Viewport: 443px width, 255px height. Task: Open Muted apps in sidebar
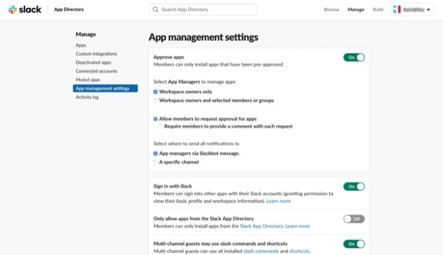click(87, 80)
